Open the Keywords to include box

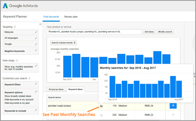pyautogui.click(x=21, y=111)
